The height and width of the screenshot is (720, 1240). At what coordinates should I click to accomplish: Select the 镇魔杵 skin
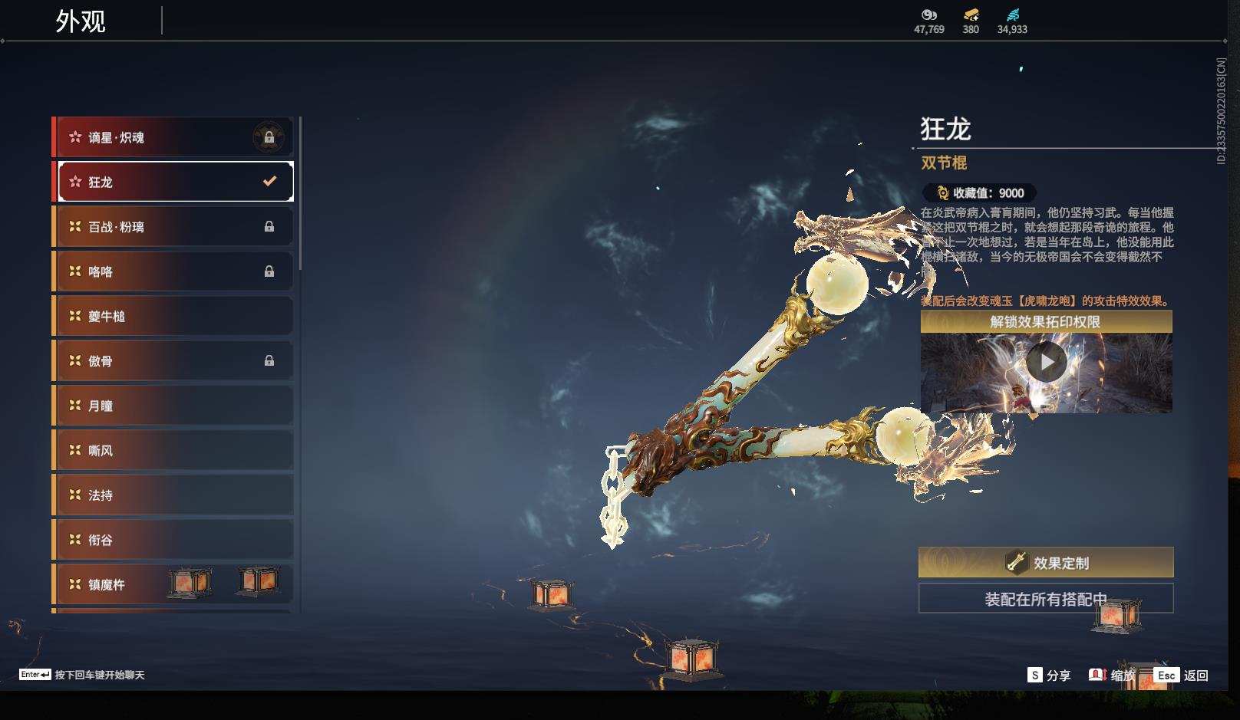tap(176, 584)
